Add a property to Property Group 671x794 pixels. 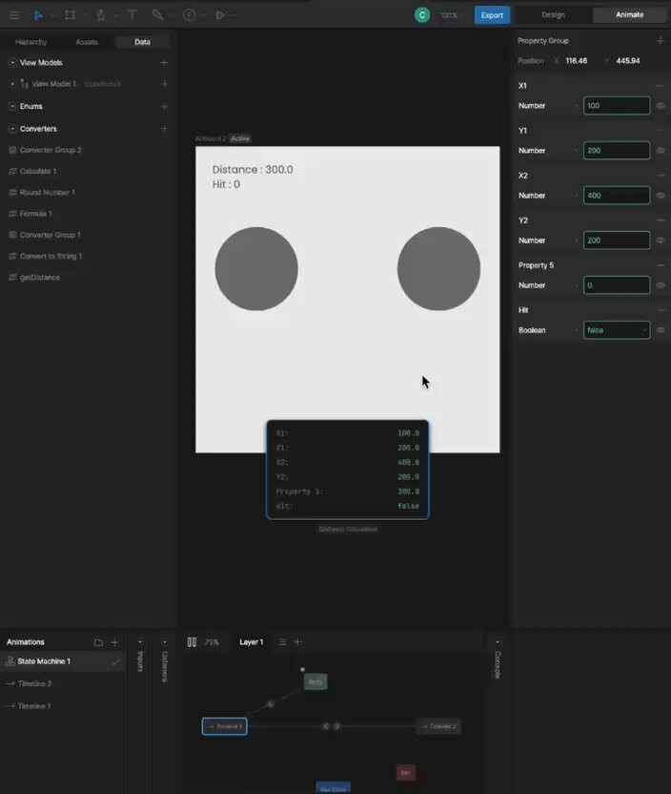click(660, 40)
